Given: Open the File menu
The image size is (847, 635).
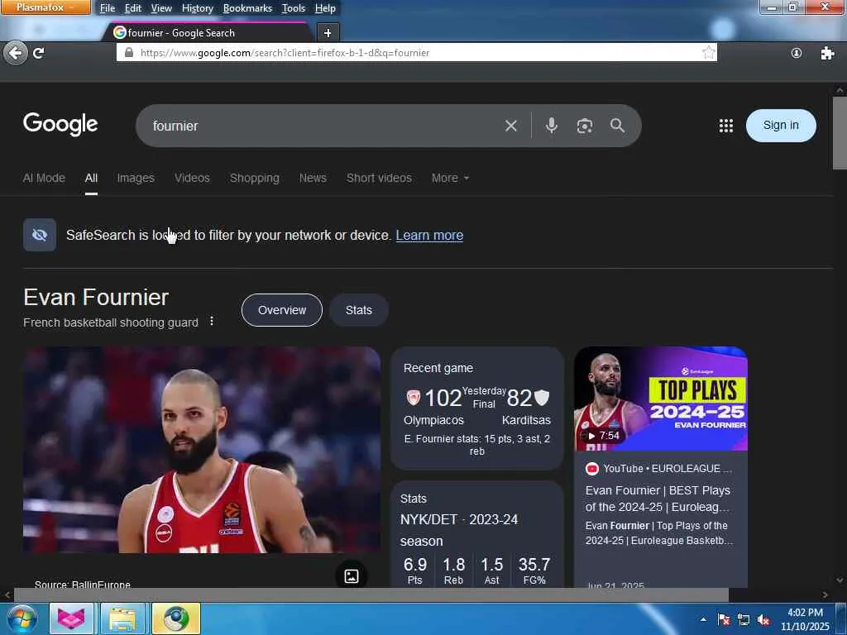Looking at the screenshot, I should click(x=108, y=8).
